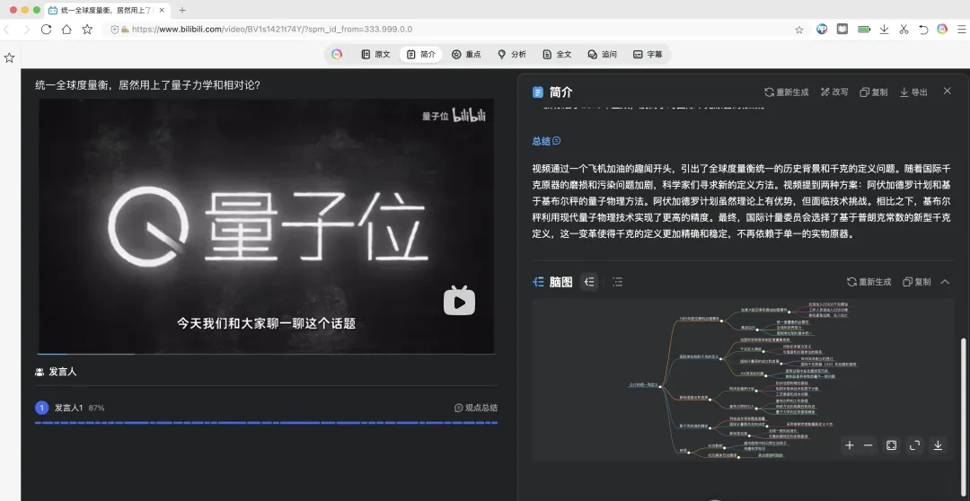Expand mind map to fullscreen
This screenshot has height=501, width=970.
[914, 445]
